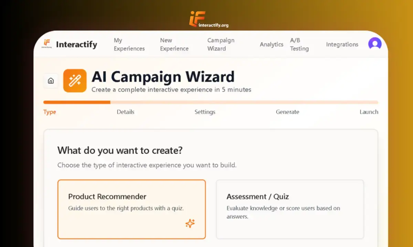Choose the Assessment / Quiz option card
The image size is (413, 247).
pyautogui.click(x=290, y=209)
